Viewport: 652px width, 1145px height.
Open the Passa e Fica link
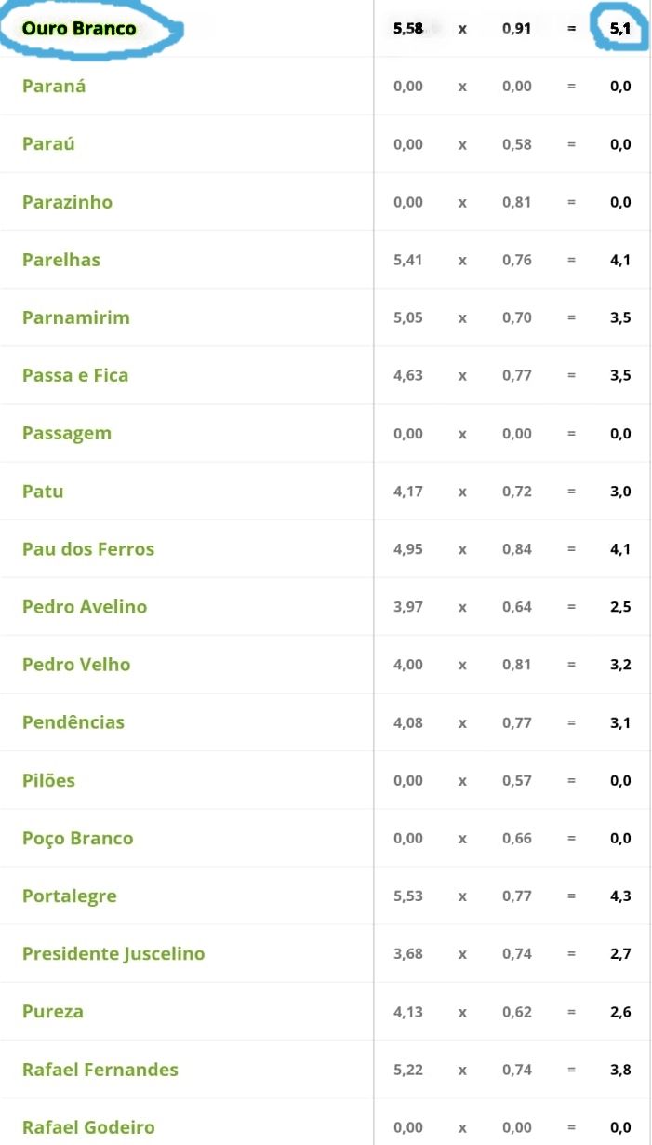click(75, 375)
